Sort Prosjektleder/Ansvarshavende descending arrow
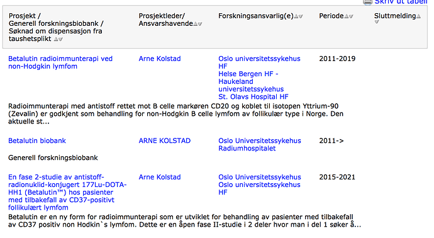The width and height of the screenshot is (434, 238). 200,24
